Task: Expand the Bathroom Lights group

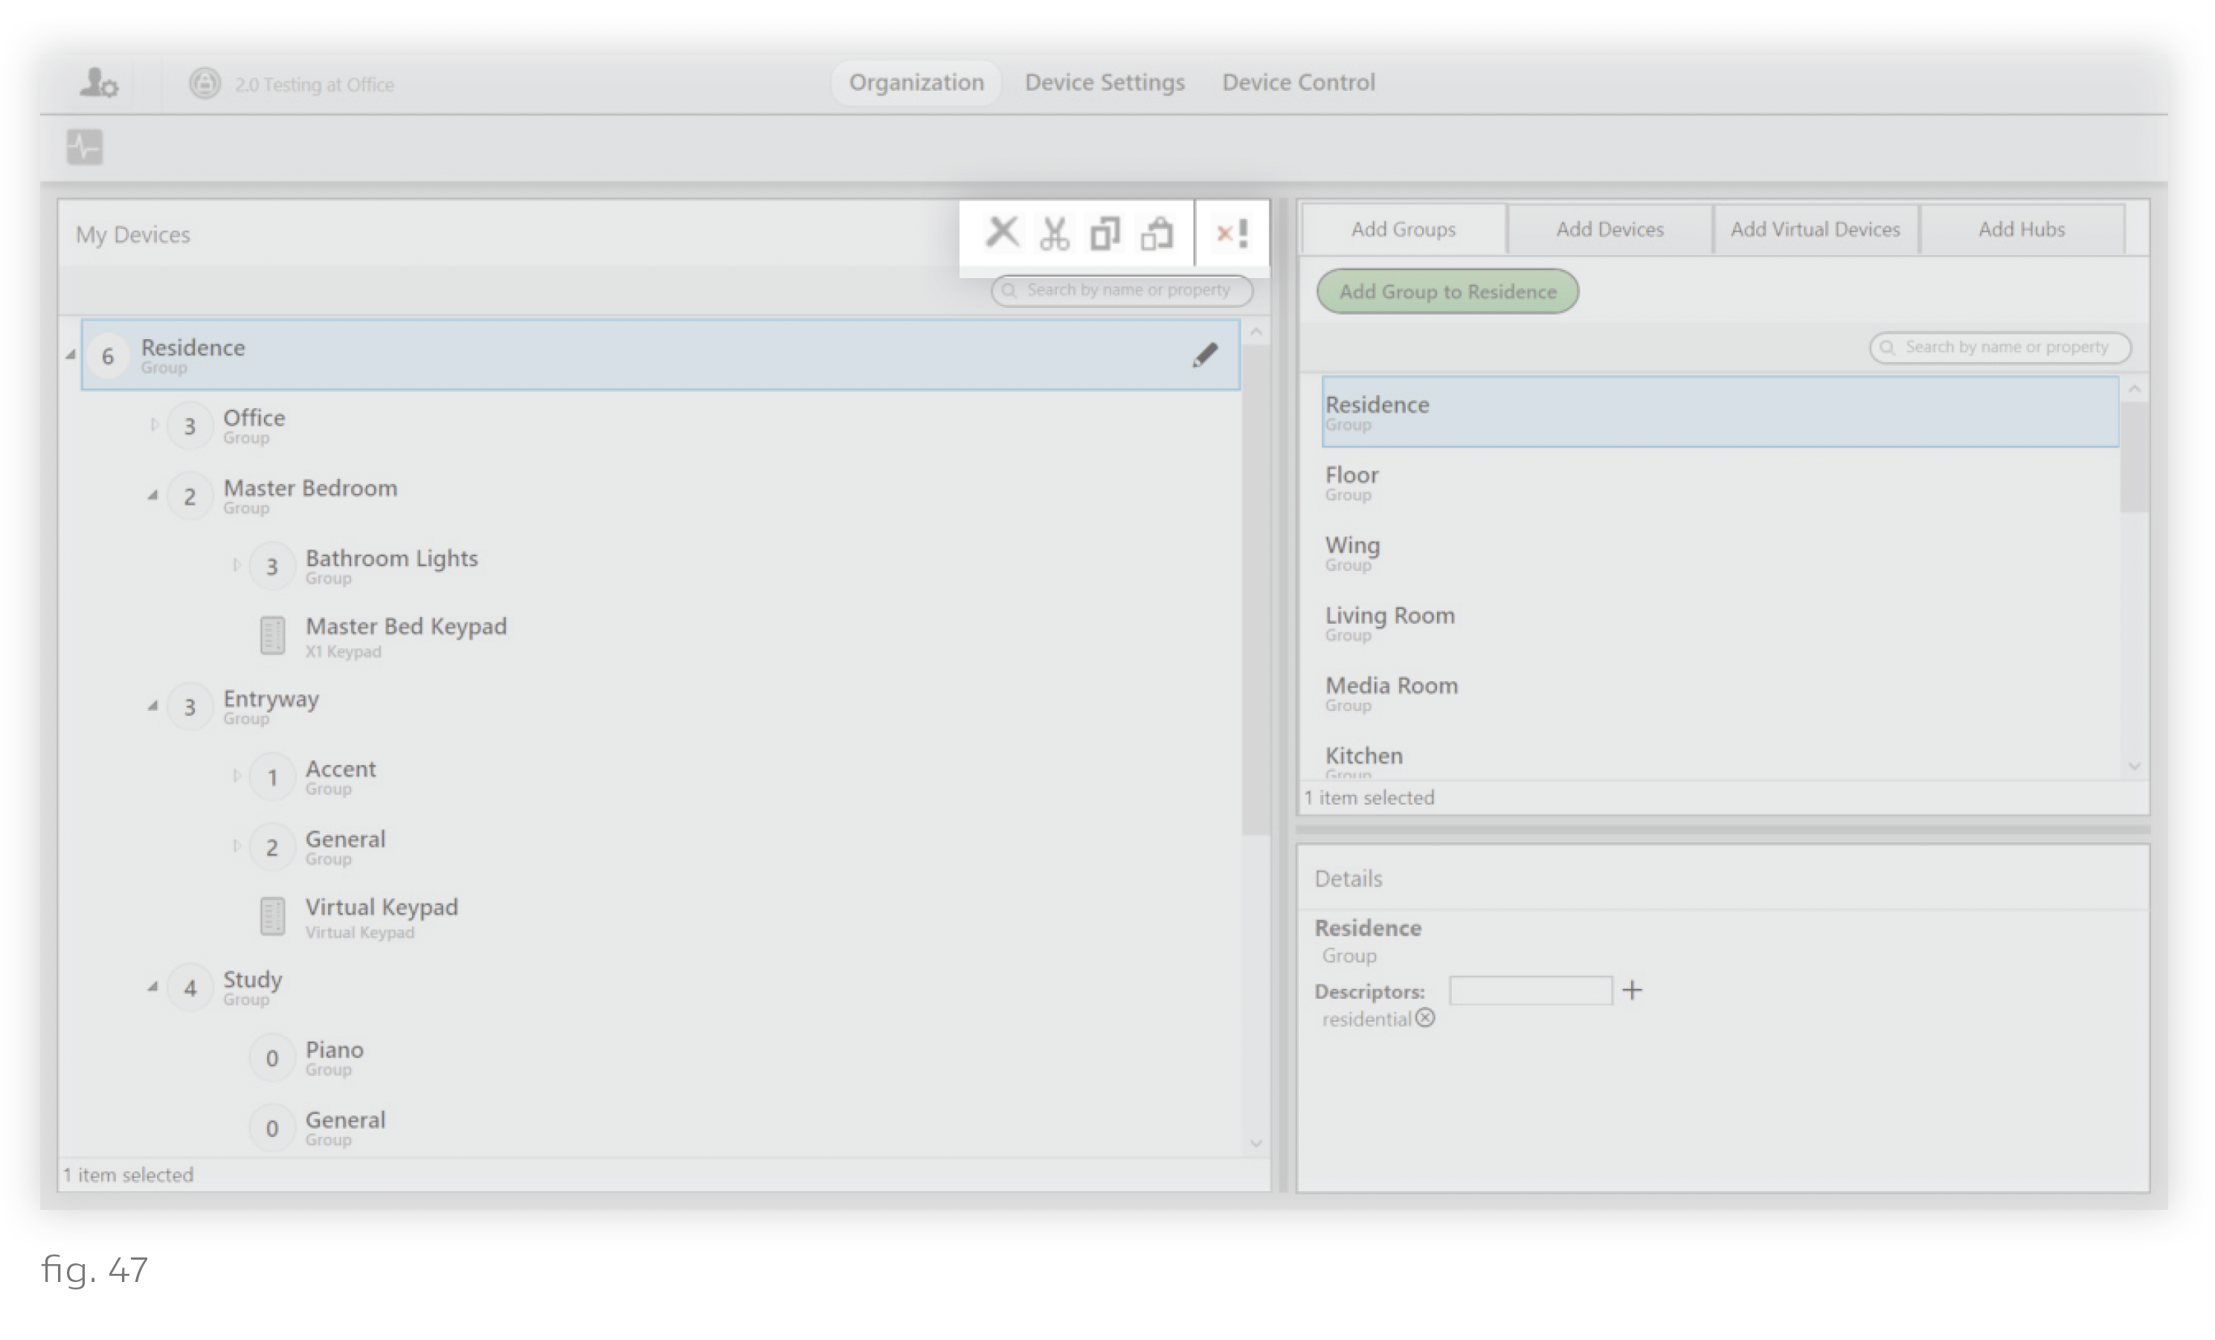Action: point(236,565)
